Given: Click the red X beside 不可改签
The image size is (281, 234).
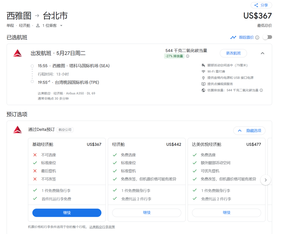Looking at the screenshot, I should tap(35, 179).
